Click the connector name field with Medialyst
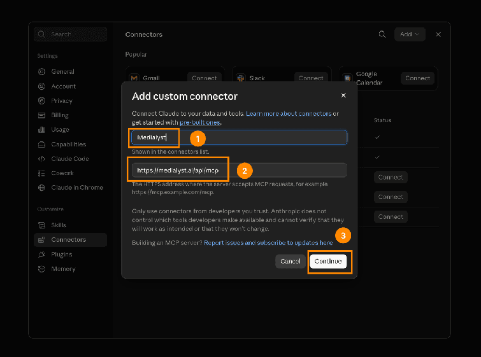This screenshot has width=481, height=357. tap(240, 137)
